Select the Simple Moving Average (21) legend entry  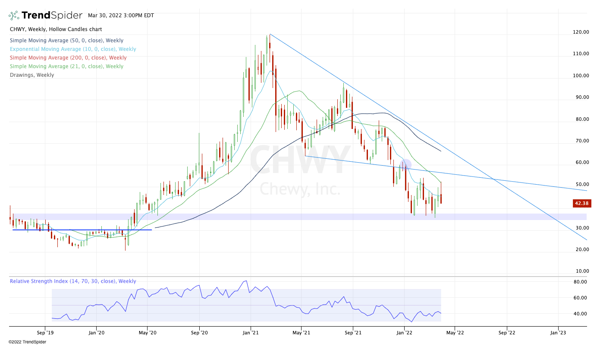tap(66, 66)
